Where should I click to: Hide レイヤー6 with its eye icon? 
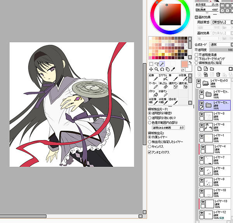pyautogui.click(x=202, y=125)
